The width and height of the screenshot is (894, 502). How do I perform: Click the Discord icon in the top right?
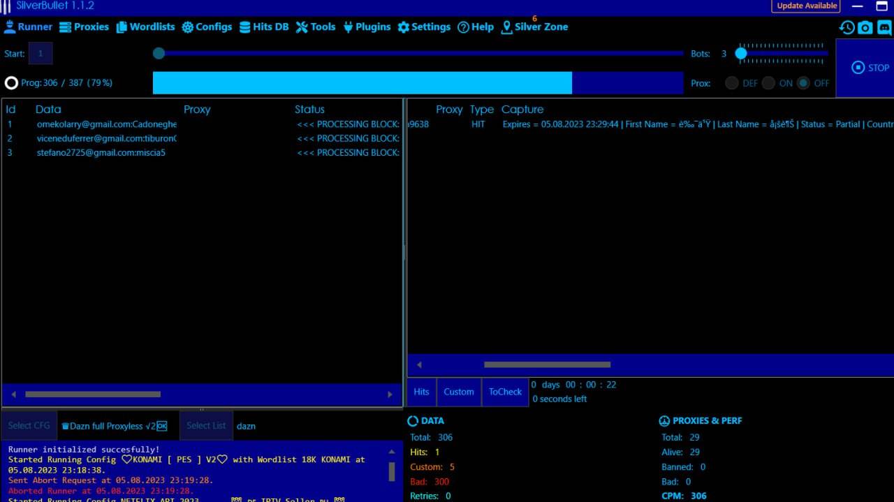pyautogui.click(x=884, y=27)
